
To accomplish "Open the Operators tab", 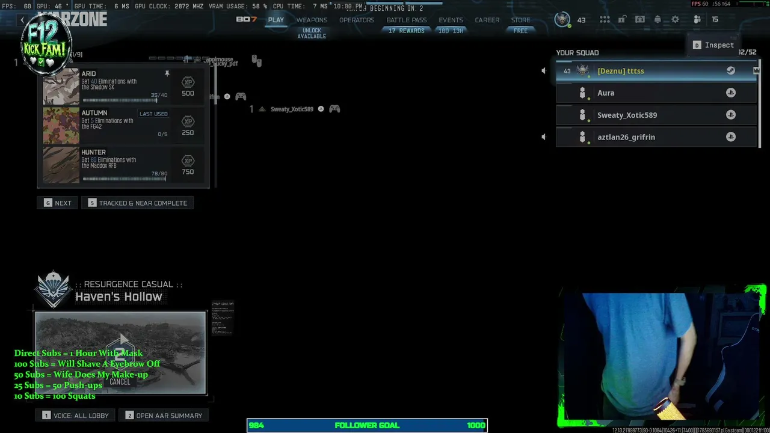I will point(357,20).
